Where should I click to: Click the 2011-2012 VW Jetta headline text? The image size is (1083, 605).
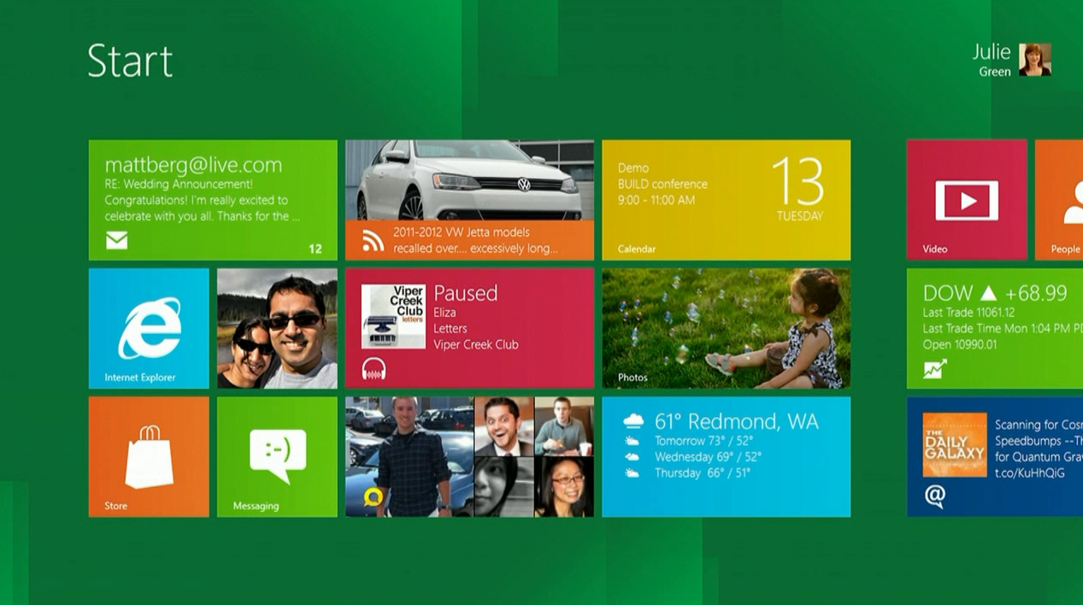[475, 240]
